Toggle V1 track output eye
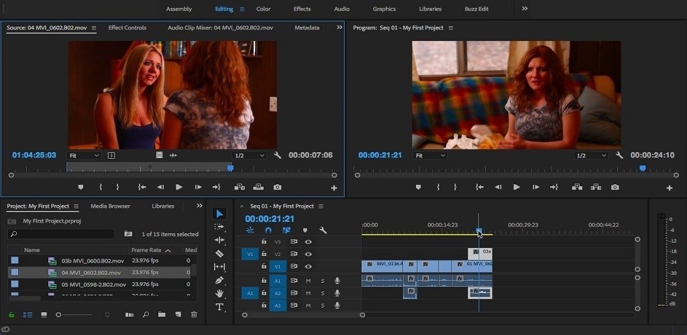Screen dimensions: 687x335 tap(309, 267)
